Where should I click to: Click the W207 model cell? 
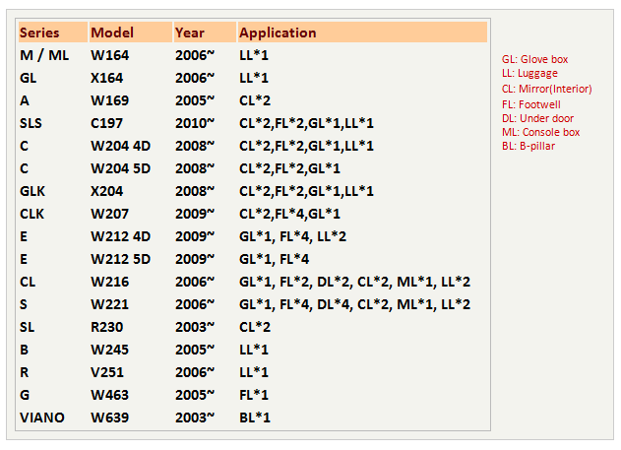pos(109,214)
